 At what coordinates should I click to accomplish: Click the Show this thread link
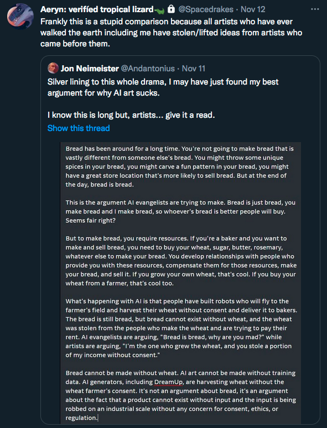coord(79,128)
